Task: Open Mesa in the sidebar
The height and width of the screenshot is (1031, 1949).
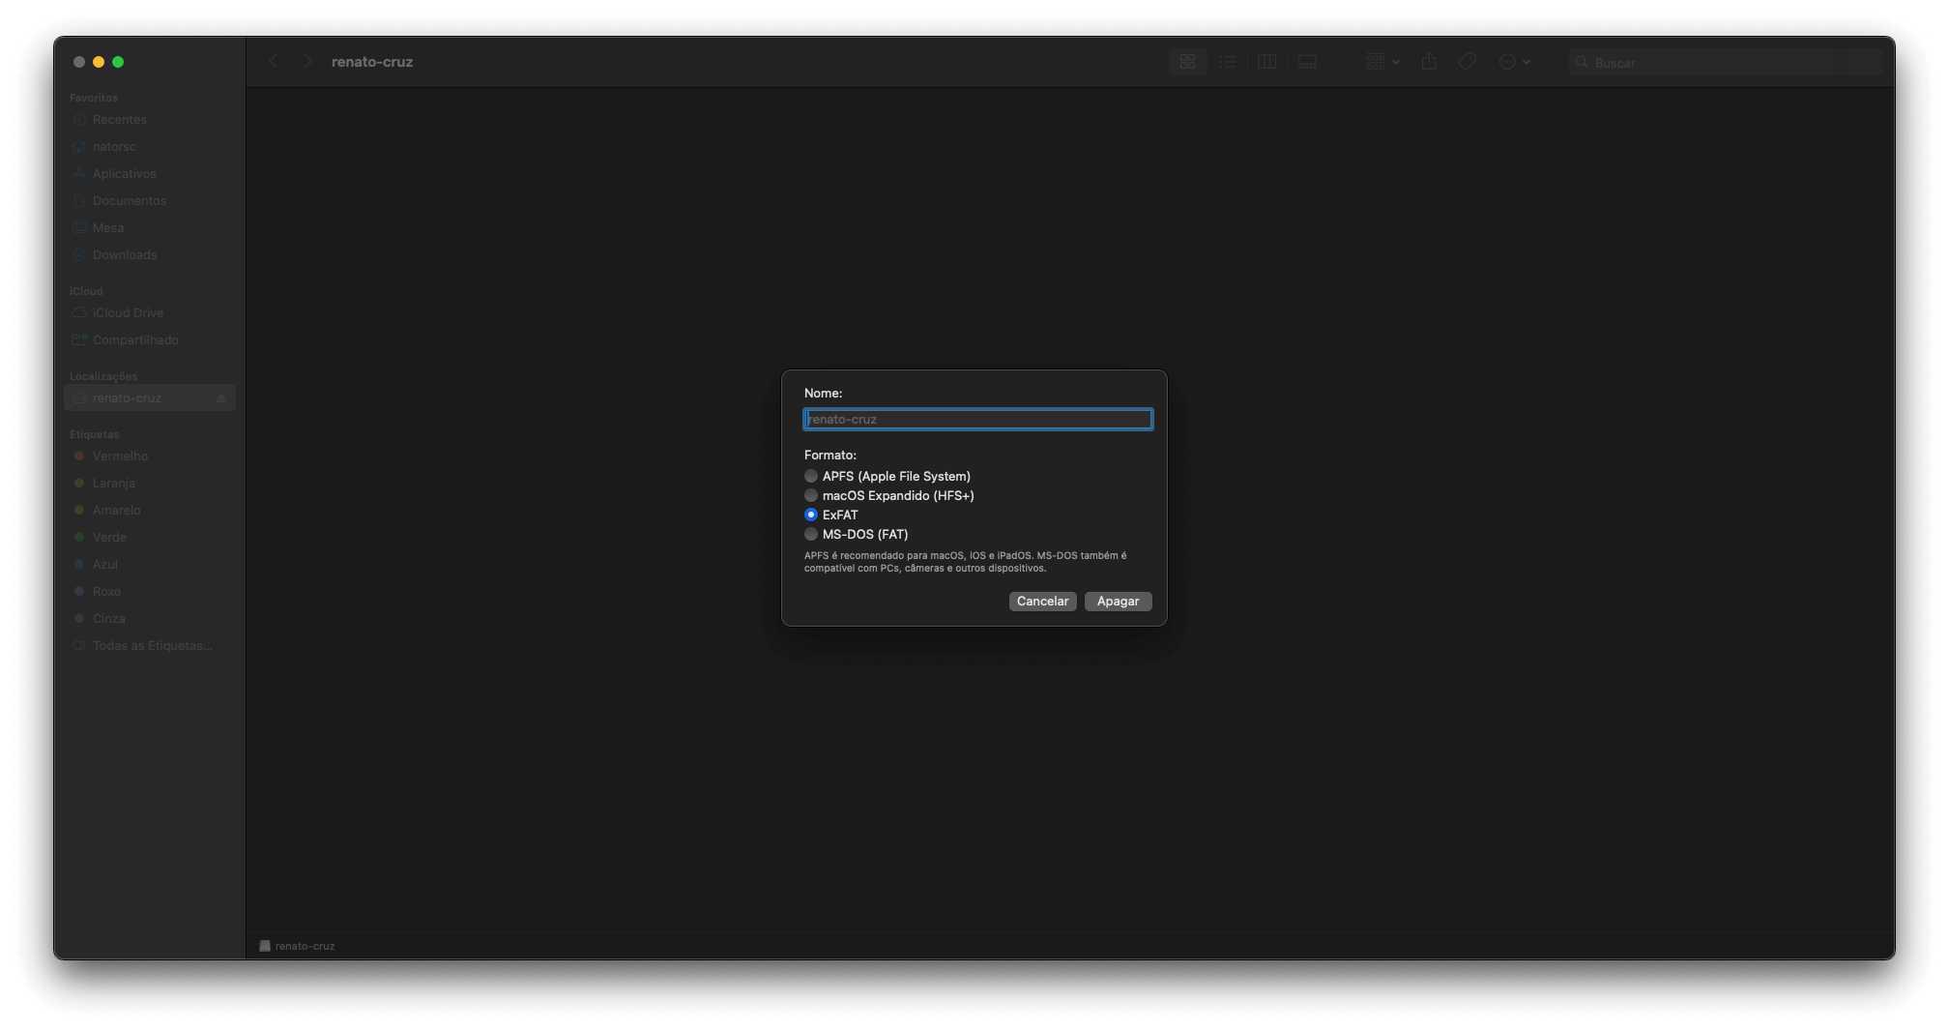Action: 150,228
